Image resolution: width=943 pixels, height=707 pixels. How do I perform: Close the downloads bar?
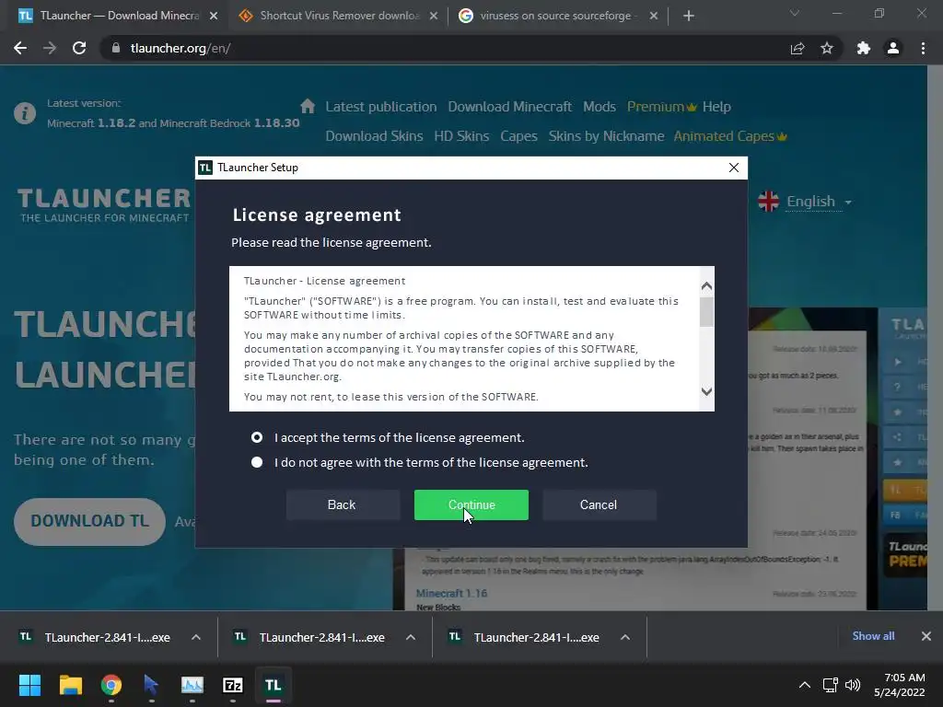coord(926,636)
